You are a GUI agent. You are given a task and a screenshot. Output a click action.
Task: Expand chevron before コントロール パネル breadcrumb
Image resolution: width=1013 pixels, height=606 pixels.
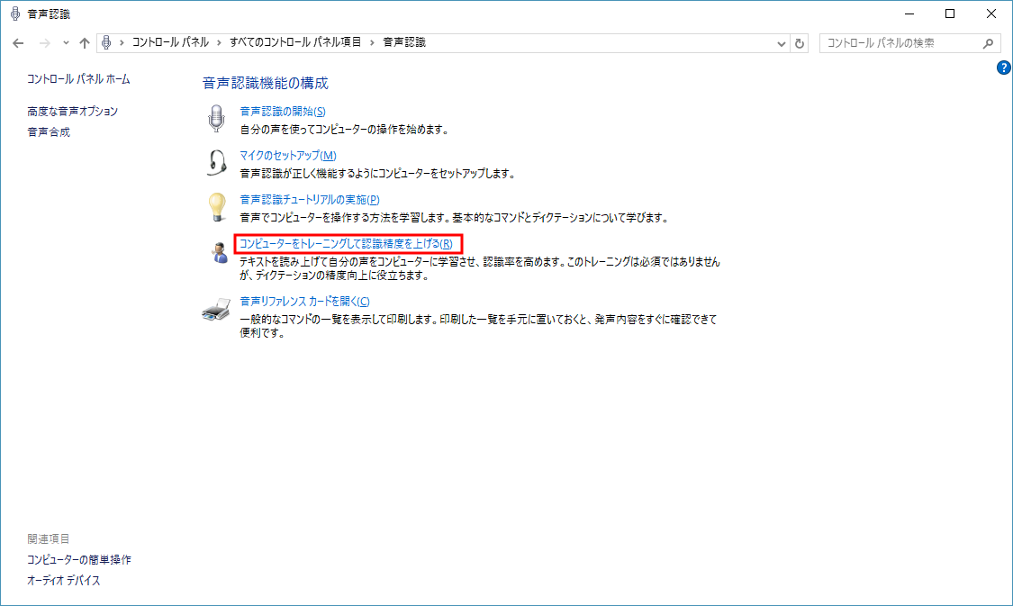[122, 42]
